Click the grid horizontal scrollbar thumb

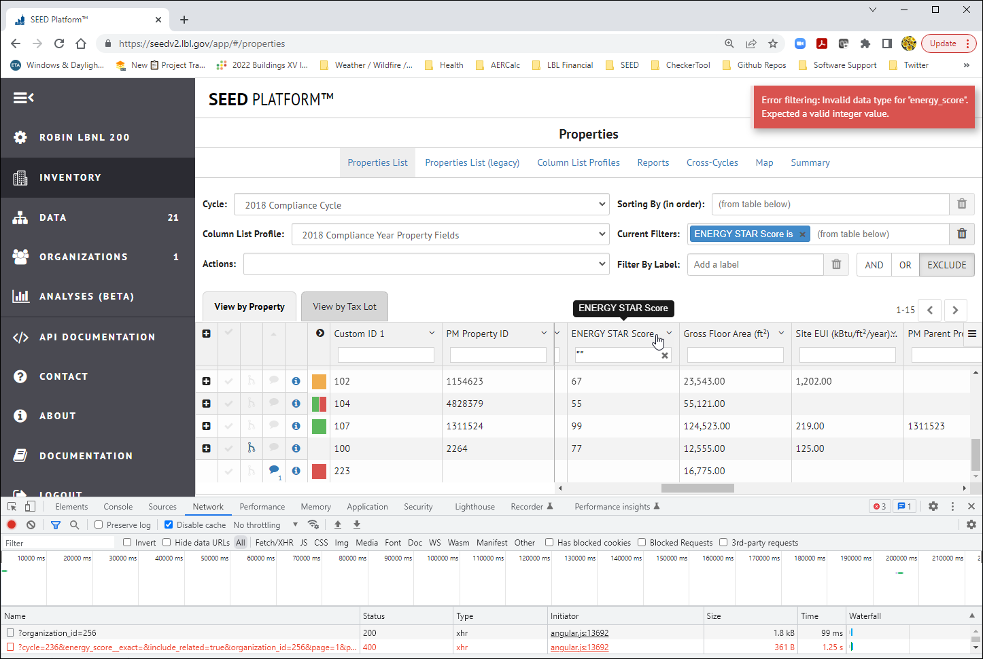pos(697,488)
